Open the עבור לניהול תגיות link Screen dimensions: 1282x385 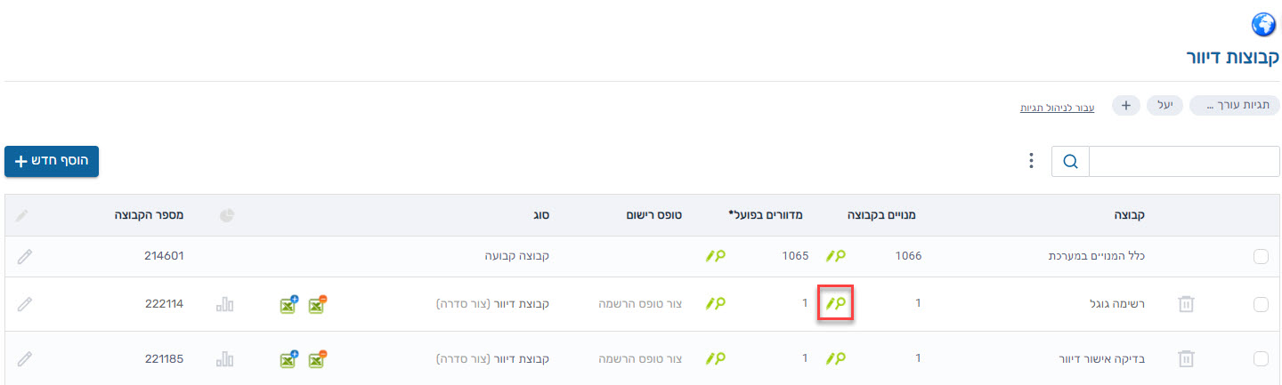coord(1057,108)
